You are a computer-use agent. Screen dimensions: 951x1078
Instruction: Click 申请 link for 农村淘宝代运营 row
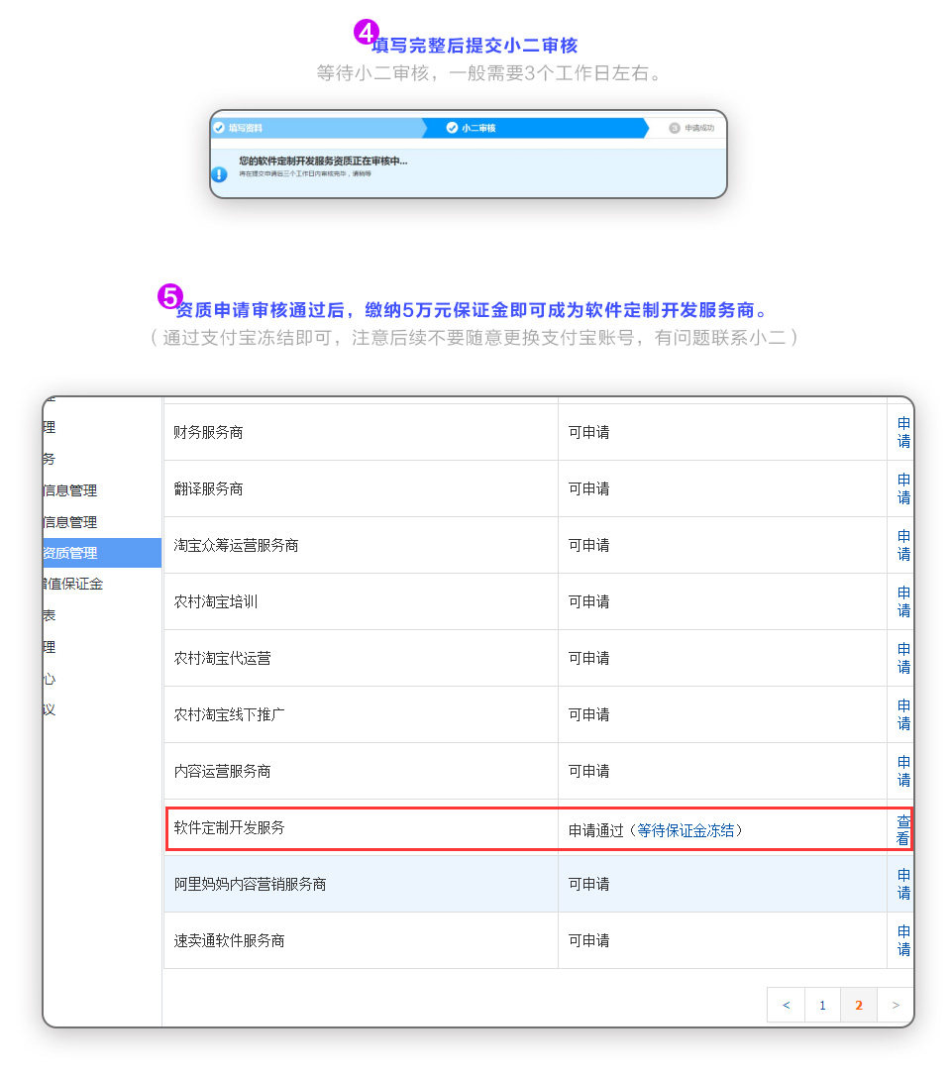click(x=903, y=658)
